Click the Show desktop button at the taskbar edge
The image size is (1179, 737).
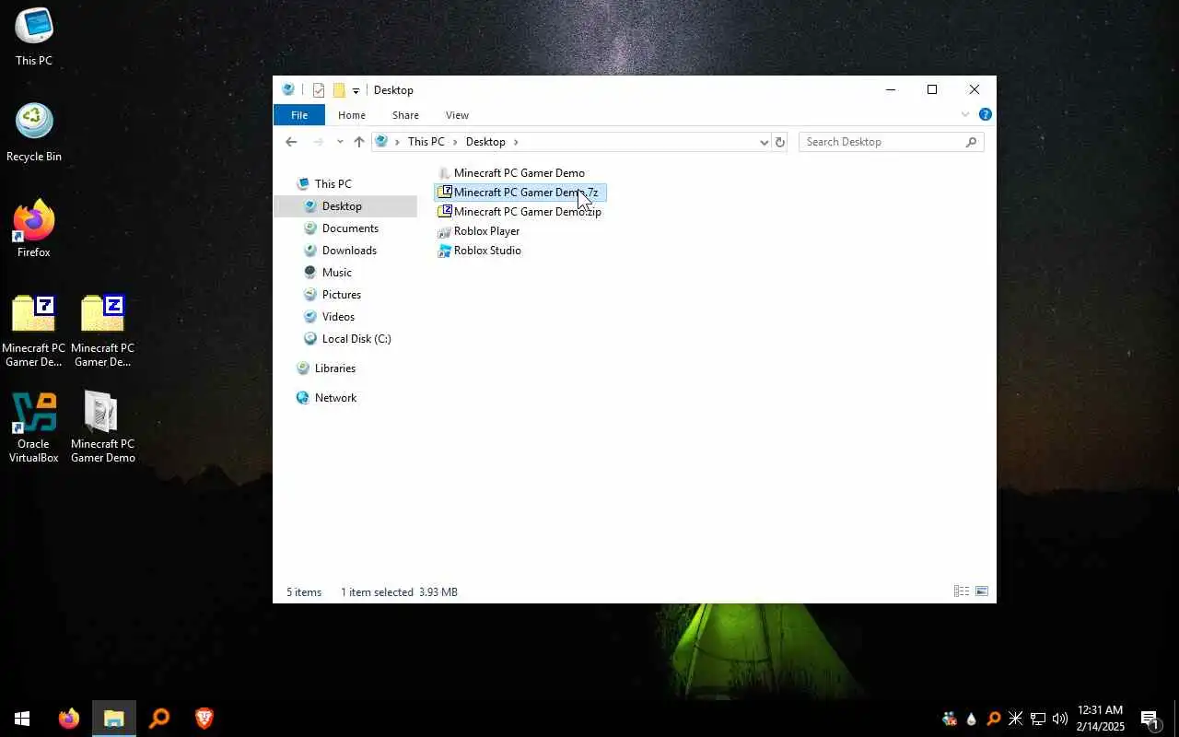pos(1176,719)
